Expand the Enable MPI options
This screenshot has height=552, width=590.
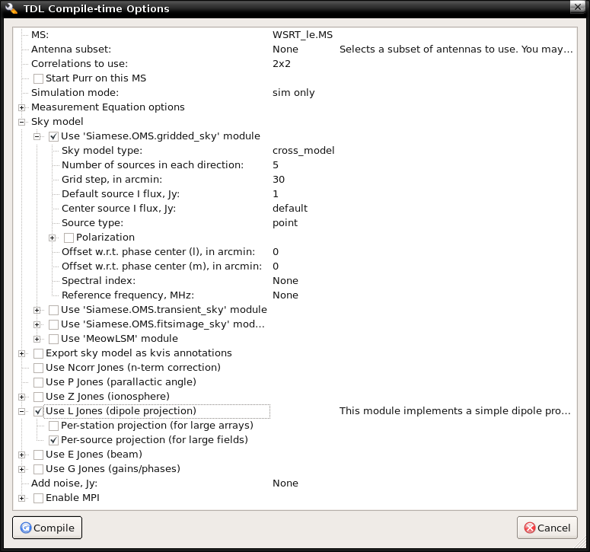tap(22, 498)
